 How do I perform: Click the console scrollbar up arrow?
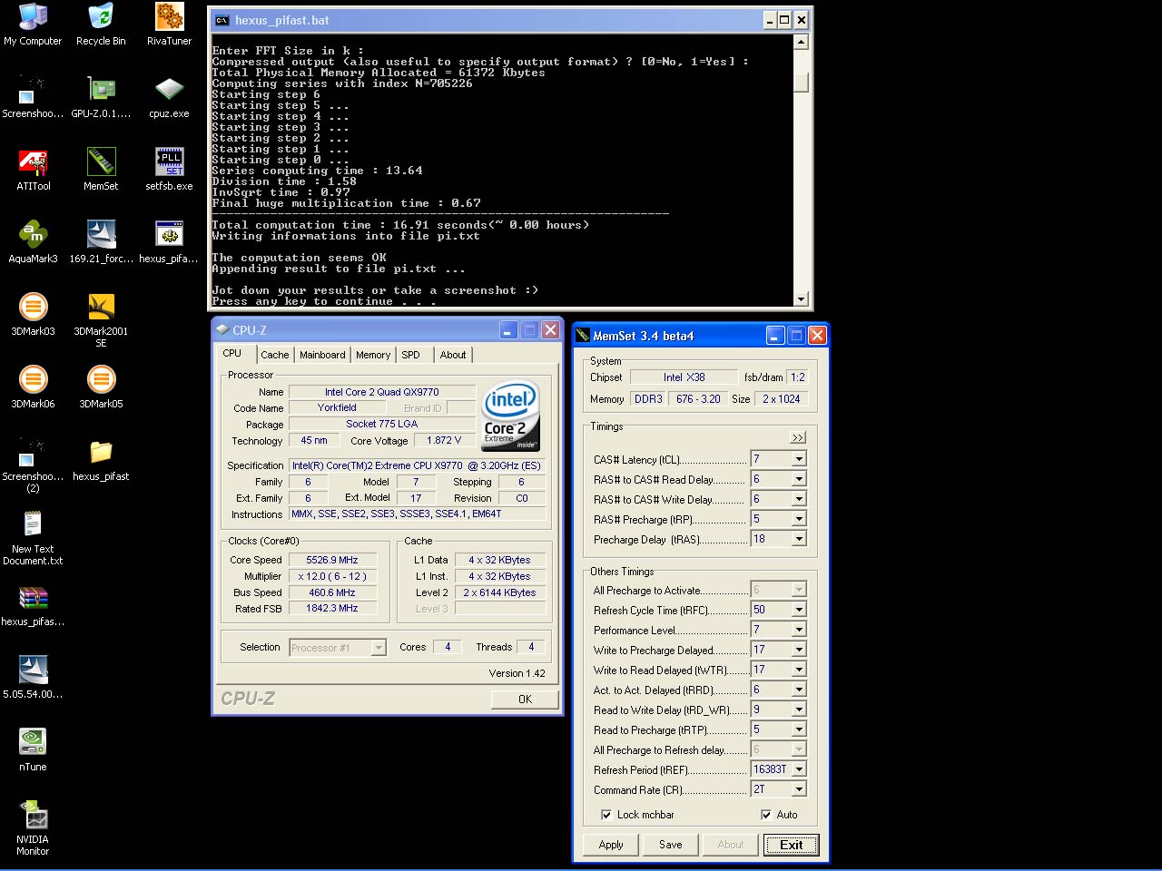[801, 42]
